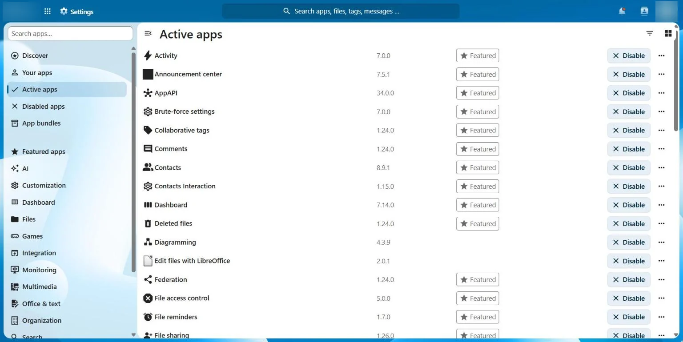Open more actions for Dashboard app

(661, 205)
